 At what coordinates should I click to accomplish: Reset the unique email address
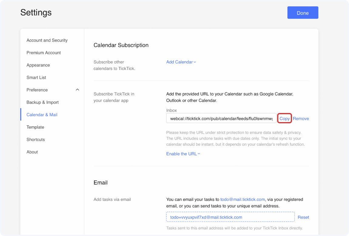[303, 217]
